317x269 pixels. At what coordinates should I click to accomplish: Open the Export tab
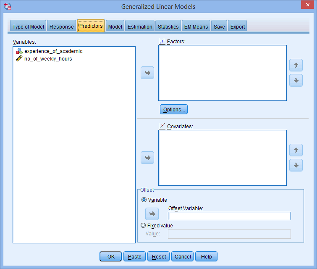[237, 26]
